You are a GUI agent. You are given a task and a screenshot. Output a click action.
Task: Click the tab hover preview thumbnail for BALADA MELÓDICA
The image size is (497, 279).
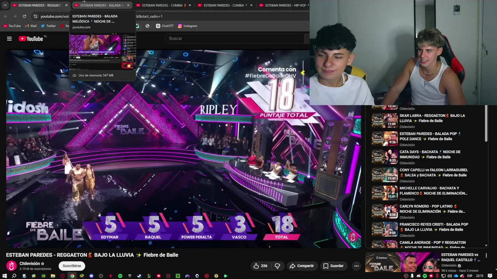tap(103, 52)
